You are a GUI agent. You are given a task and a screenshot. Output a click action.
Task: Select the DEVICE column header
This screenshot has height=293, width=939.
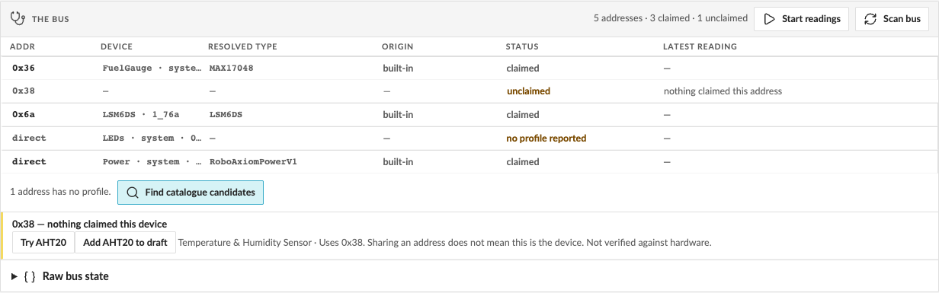click(x=117, y=46)
